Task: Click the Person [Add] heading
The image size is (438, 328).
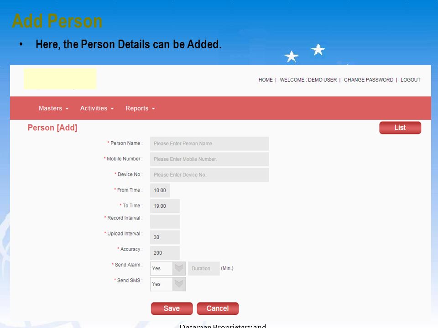Action: 52,128
